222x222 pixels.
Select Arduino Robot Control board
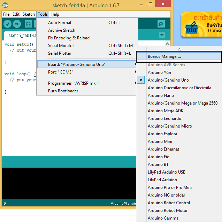[179, 203]
